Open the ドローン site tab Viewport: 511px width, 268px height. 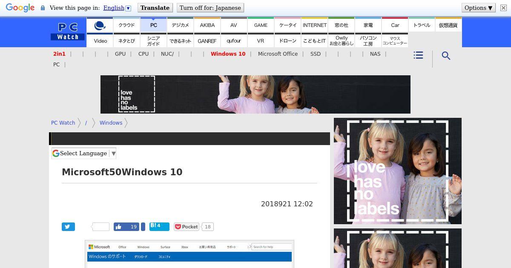tap(287, 41)
